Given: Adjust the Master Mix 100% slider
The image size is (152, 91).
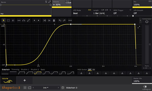Looking at the screenshot, I should click(142, 84).
